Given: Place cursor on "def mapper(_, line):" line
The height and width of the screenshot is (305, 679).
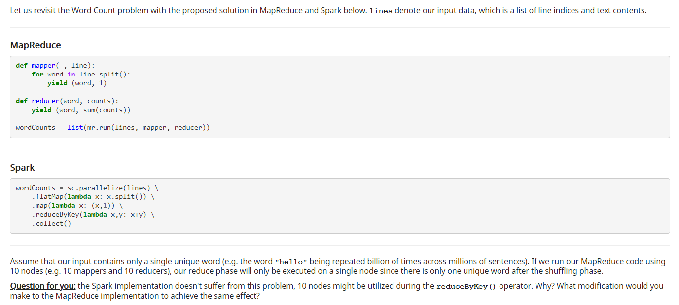Looking at the screenshot, I should tap(55, 65).
